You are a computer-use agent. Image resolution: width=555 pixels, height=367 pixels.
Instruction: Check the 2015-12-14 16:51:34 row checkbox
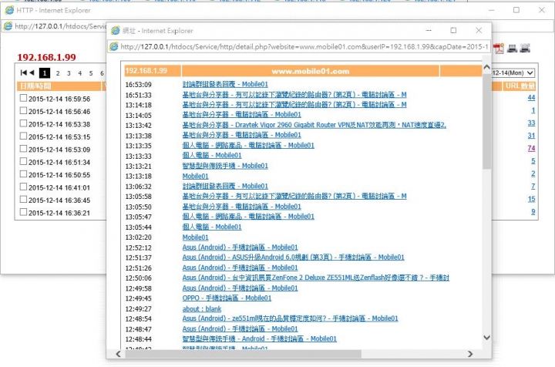(x=23, y=161)
